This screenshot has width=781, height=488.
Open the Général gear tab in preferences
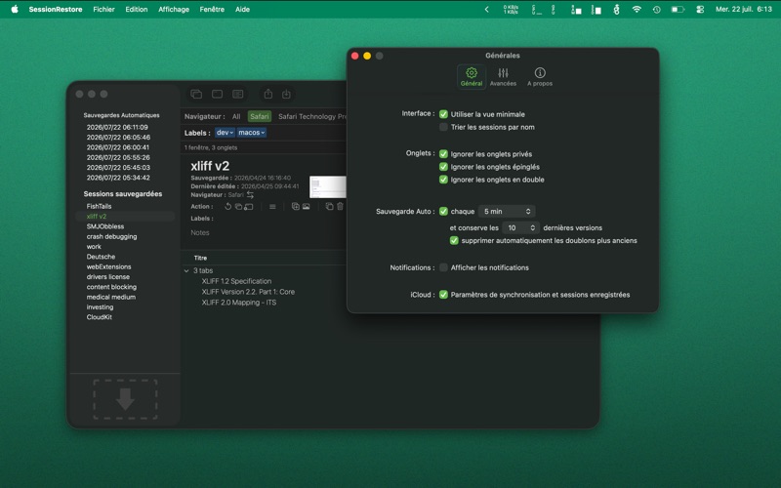click(472, 77)
